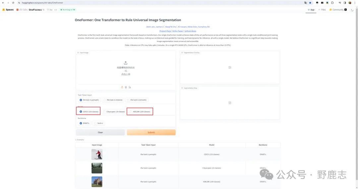Screen dimensions: 358x189
Task: Open site information icon in address bar
Action: [x=19, y=3]
